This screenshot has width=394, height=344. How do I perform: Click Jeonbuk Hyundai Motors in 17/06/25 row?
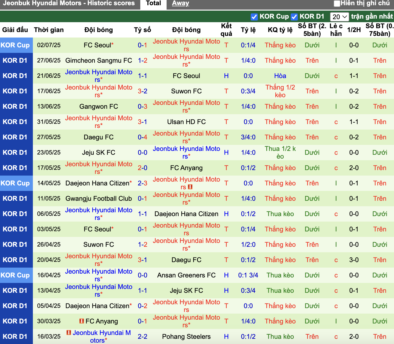click(x=99, y=91)
